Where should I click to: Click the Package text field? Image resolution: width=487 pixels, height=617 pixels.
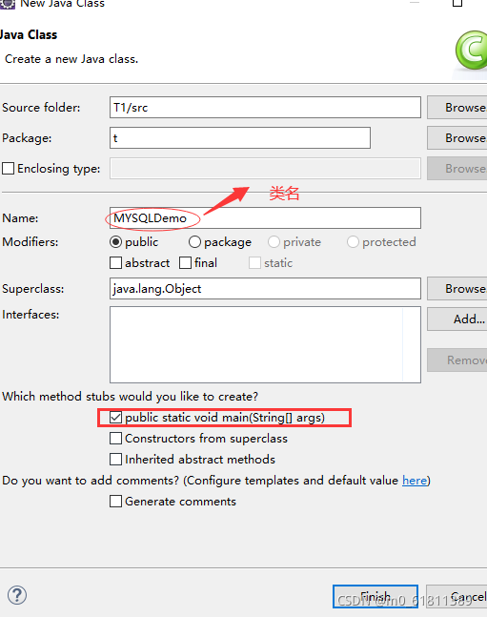tap(240, 137)
